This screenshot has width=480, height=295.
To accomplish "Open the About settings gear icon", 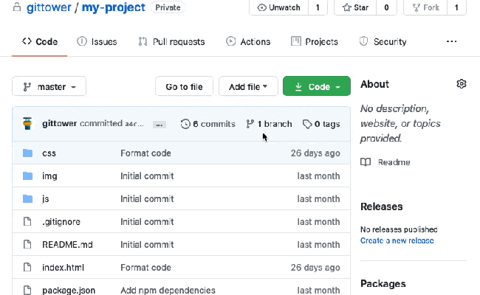I will pos(462,84).
